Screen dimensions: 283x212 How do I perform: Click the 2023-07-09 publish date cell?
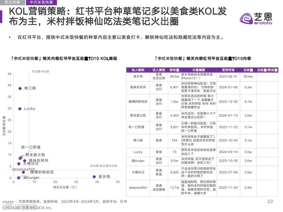tap(228, 172)
